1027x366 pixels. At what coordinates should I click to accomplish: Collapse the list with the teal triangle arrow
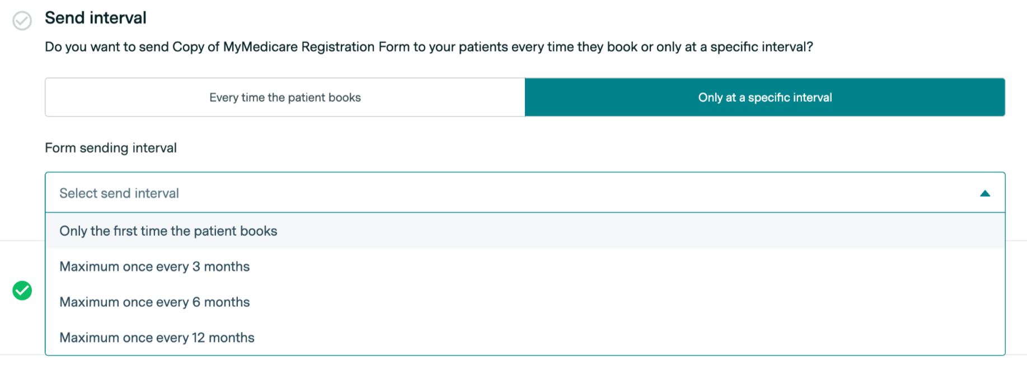click(x=985, y=193)
